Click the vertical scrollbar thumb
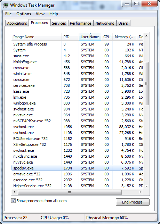This screenshot has width=160, height=224. point(146,83)
